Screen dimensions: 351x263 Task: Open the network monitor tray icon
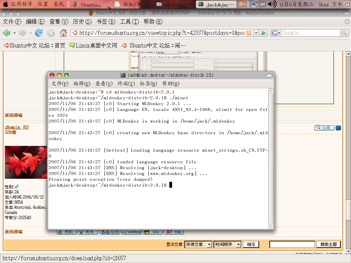coord(255,4)
